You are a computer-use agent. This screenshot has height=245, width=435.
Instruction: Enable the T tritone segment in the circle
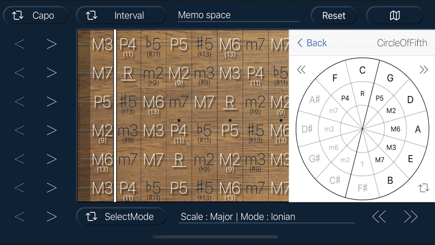click(x=362, y=164)
